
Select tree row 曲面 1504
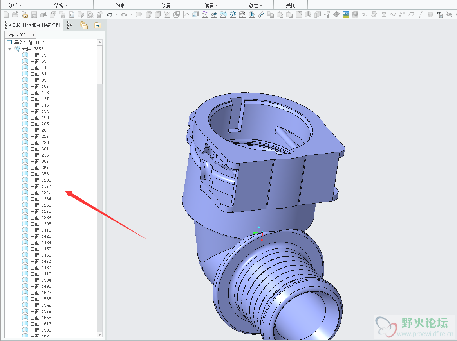pyautogui.click(x=36, y=280)
